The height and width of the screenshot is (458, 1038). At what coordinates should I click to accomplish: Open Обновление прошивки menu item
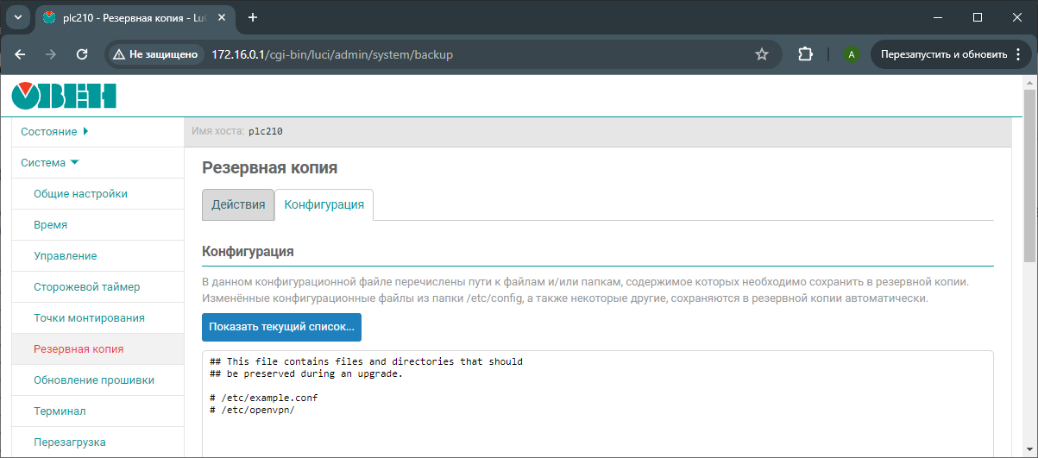tap(93, 380)
